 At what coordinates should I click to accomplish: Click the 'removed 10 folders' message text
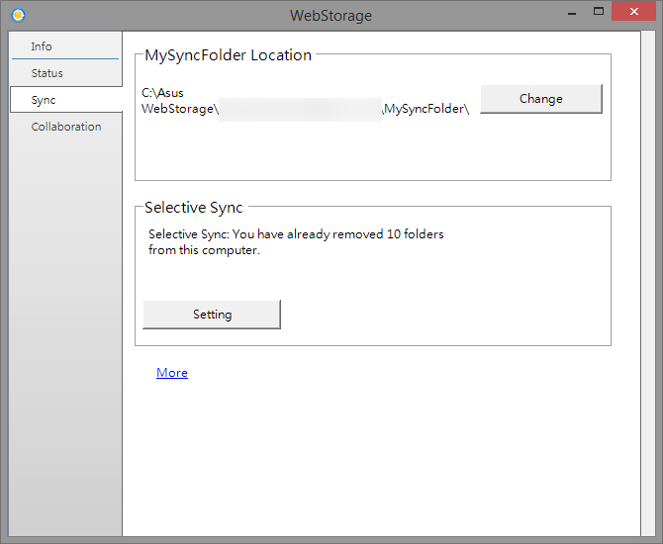pyautogui.click(x=296, y=241)
